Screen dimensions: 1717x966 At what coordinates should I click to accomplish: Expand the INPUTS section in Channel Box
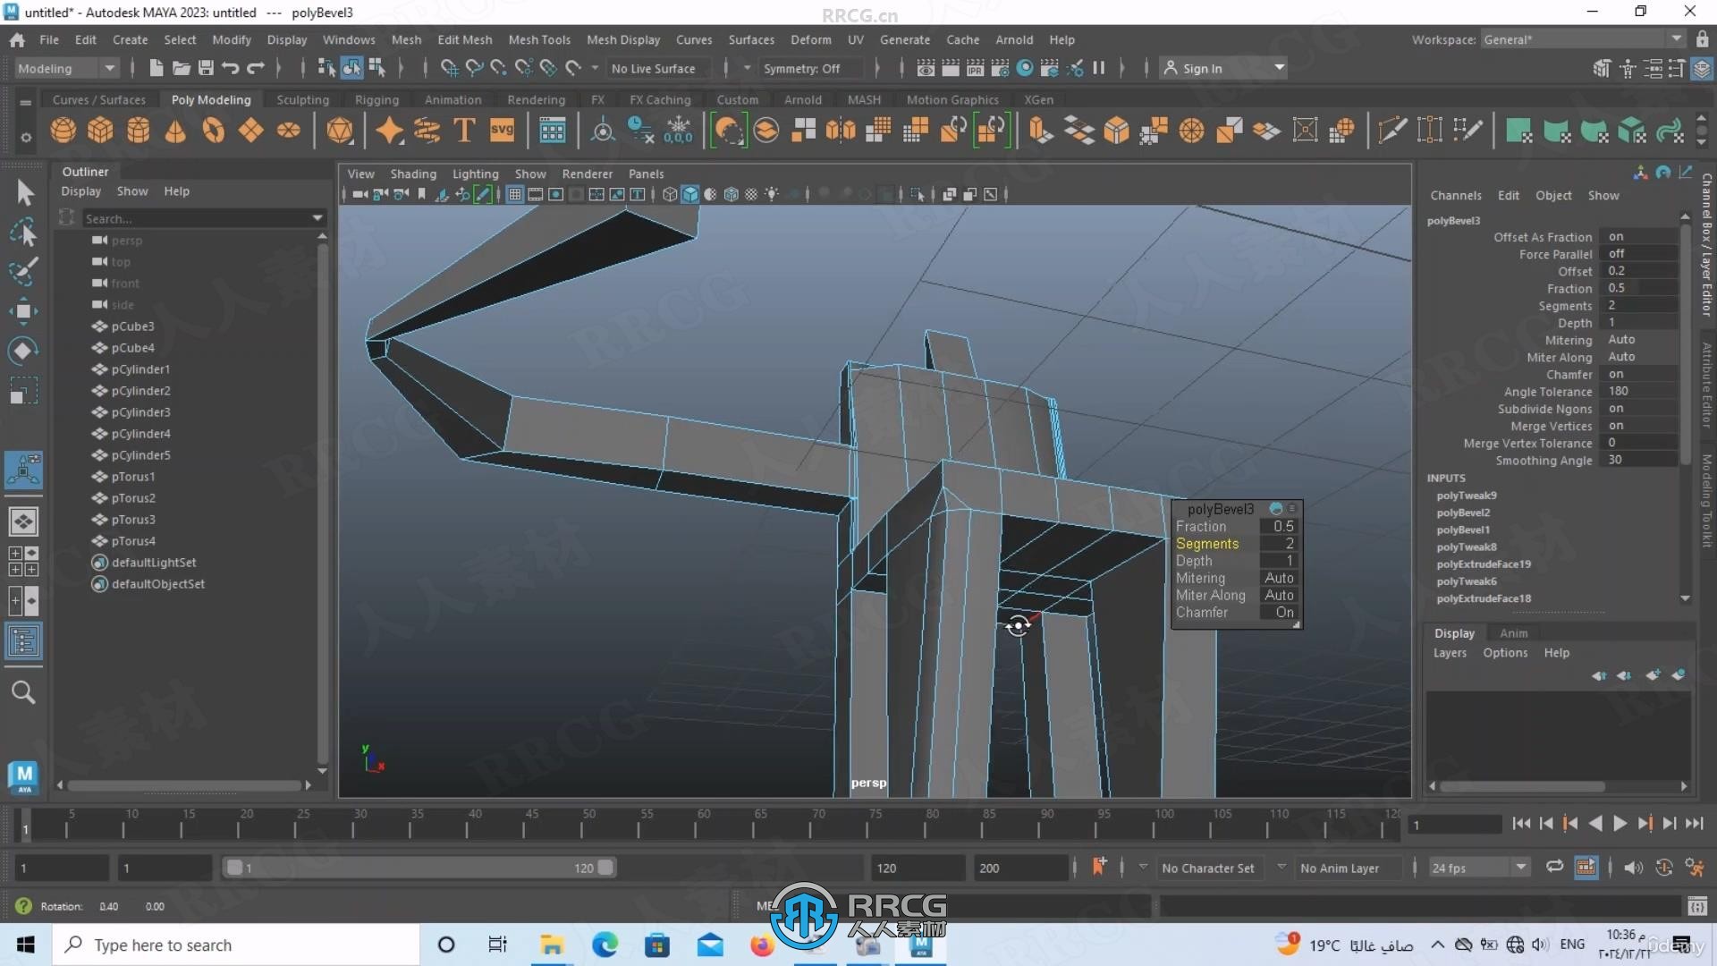click(1446, 477)
